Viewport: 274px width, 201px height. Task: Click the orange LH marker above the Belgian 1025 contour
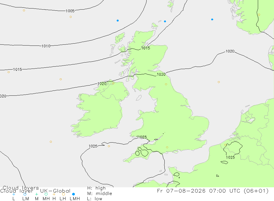pyautogui.click(x=226, y=145)
